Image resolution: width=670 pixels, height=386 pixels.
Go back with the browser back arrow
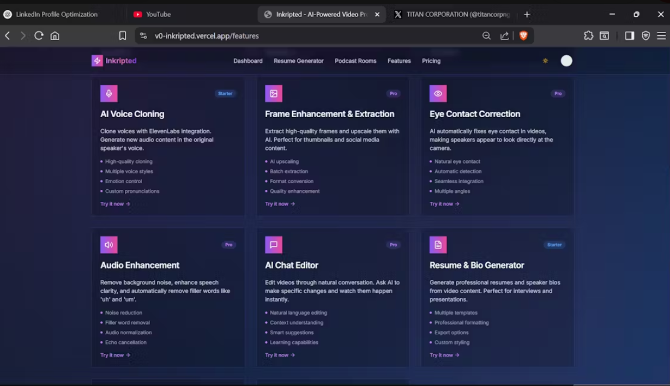(x=8, y=36)
